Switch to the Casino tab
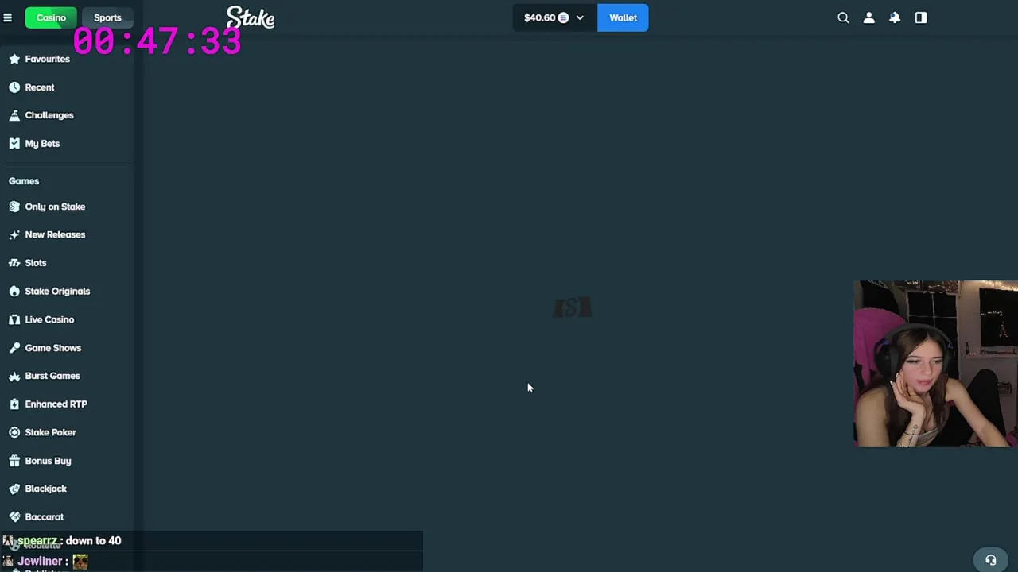 pos(51,17)
